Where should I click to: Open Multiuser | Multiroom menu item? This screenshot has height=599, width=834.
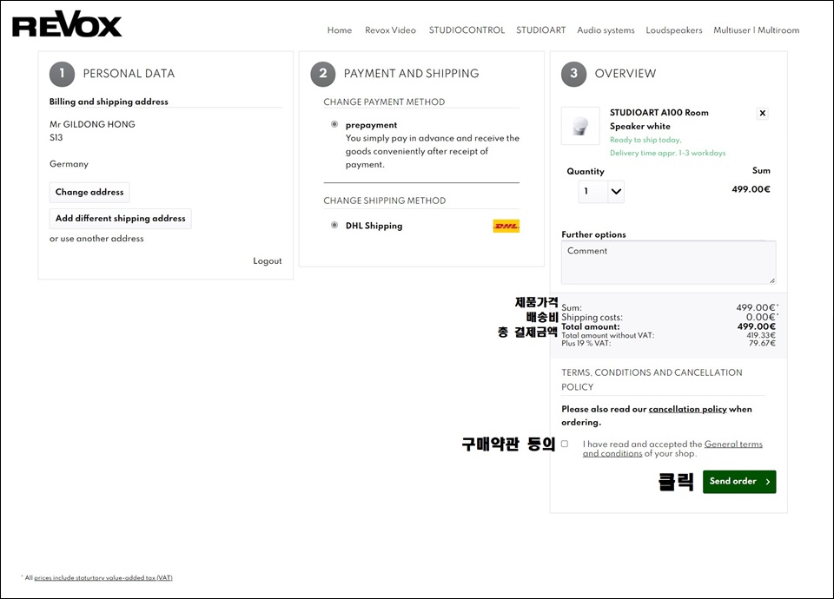(757, 30)
